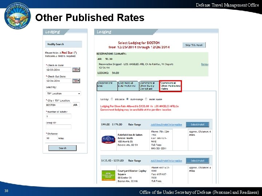Click the state field containing MA
The height and width of the screenshot is (196, 262).
coord(76,105)
